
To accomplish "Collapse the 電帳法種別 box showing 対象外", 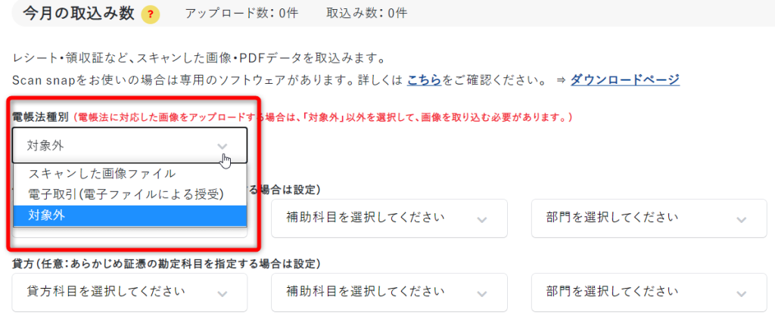I will click(129, 145).
